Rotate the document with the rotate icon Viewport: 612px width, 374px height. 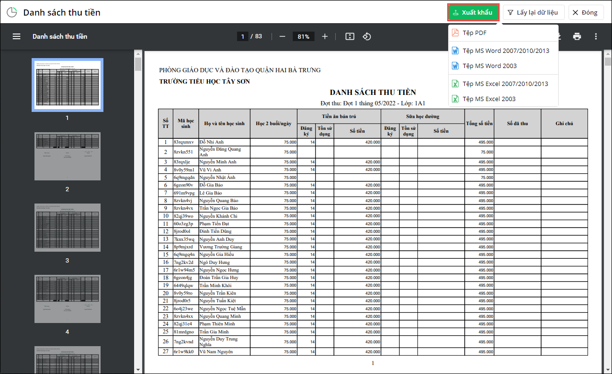coord(367,36)
